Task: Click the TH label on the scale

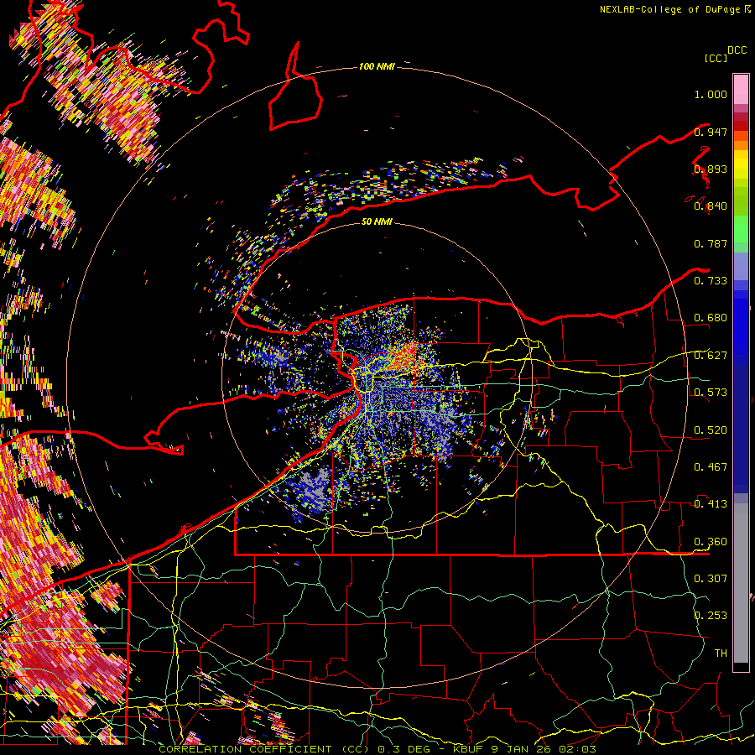Action: click(x=721, y=653)
